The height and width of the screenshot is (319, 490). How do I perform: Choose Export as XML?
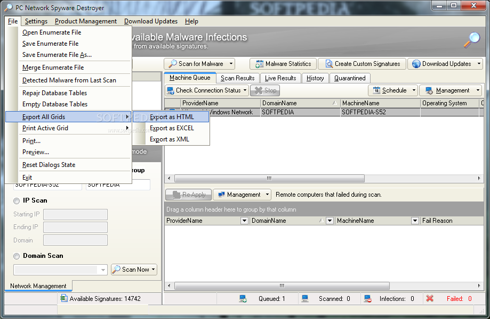tap(171, 139)
